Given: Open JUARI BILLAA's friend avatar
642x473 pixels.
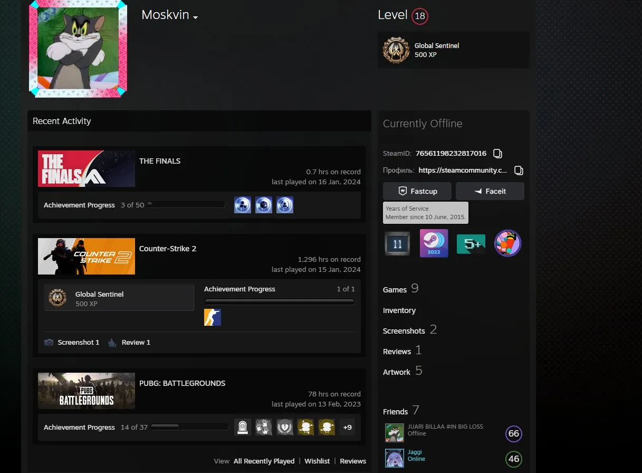Looking at the screenshot, I should tap(395, 433).
